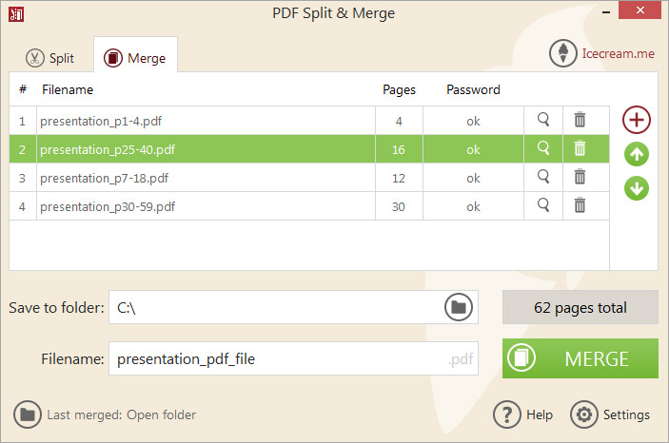The height and width of the screenshot is (443, 669).
Task: Move selected file up in list
Action: (637, 155)
